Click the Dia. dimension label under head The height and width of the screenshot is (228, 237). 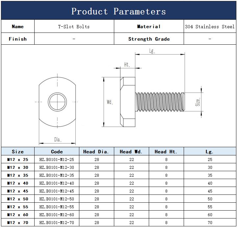(x=58, y=140)
